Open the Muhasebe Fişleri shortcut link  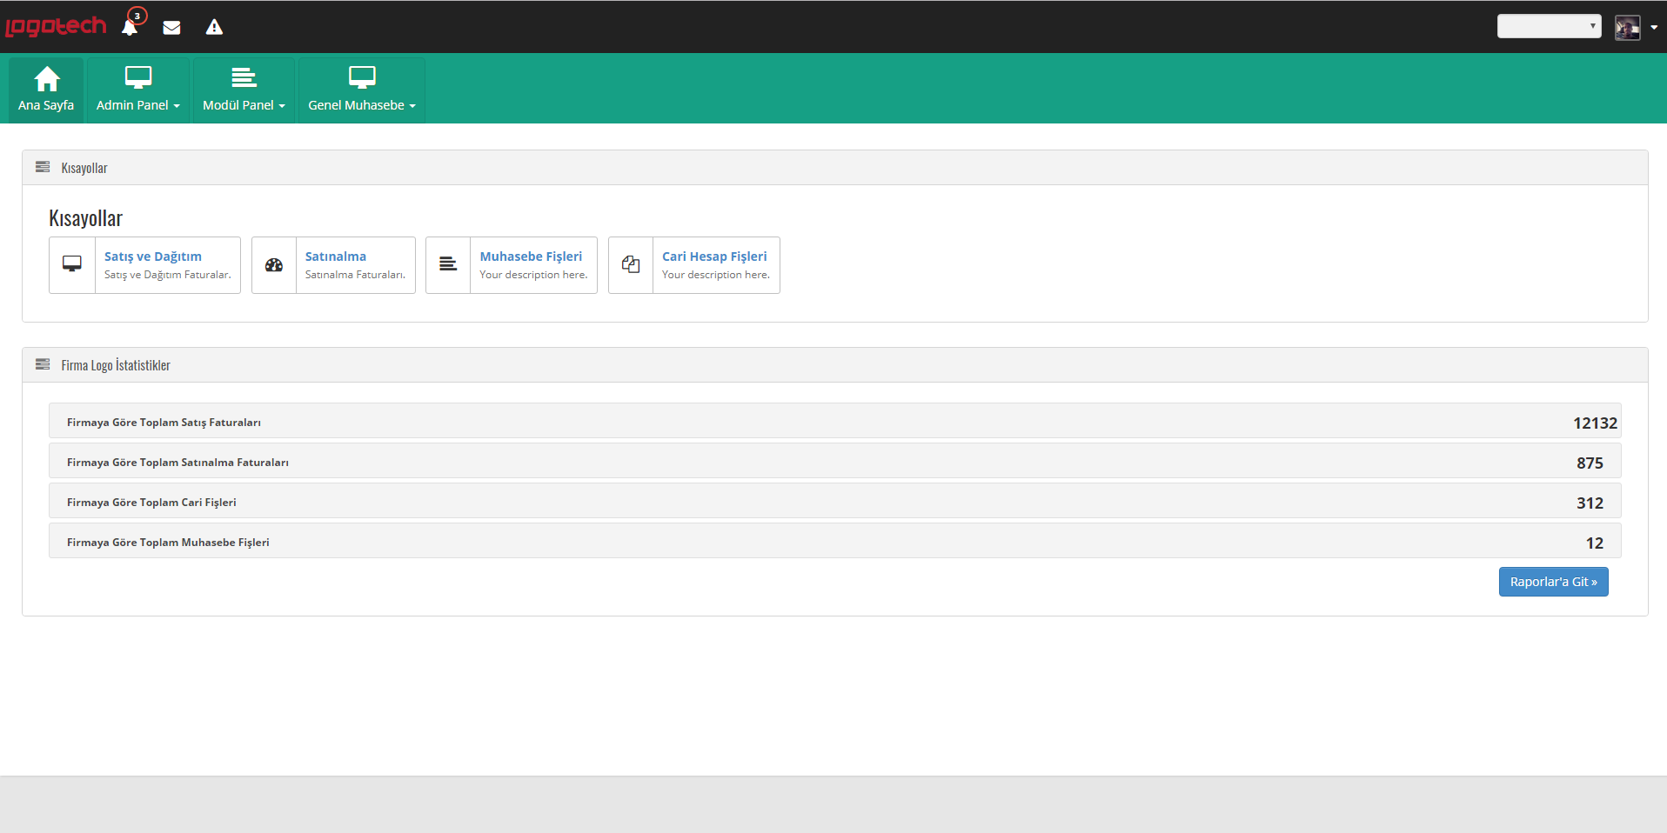(531, 257)
